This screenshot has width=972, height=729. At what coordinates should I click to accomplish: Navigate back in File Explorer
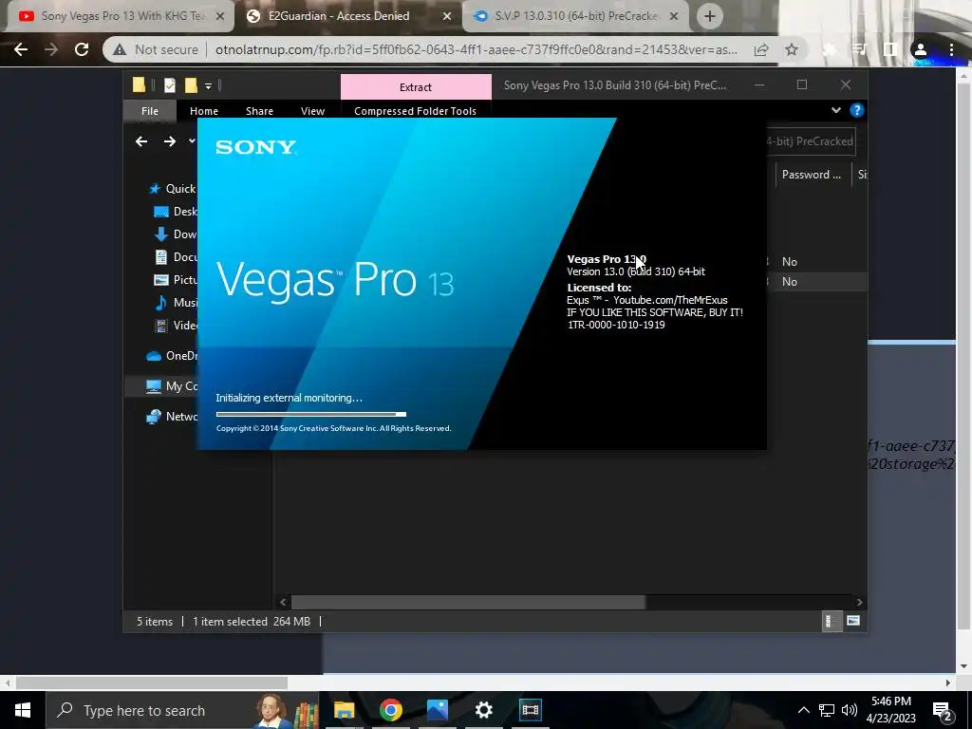pos(141,141)
